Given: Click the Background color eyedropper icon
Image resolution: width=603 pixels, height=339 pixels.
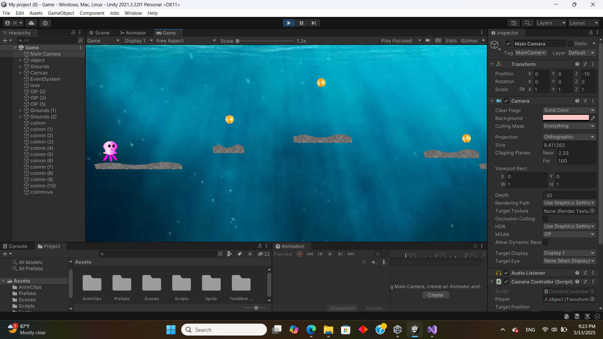Looking at the screenshot, I should click(x=593, y=118).
